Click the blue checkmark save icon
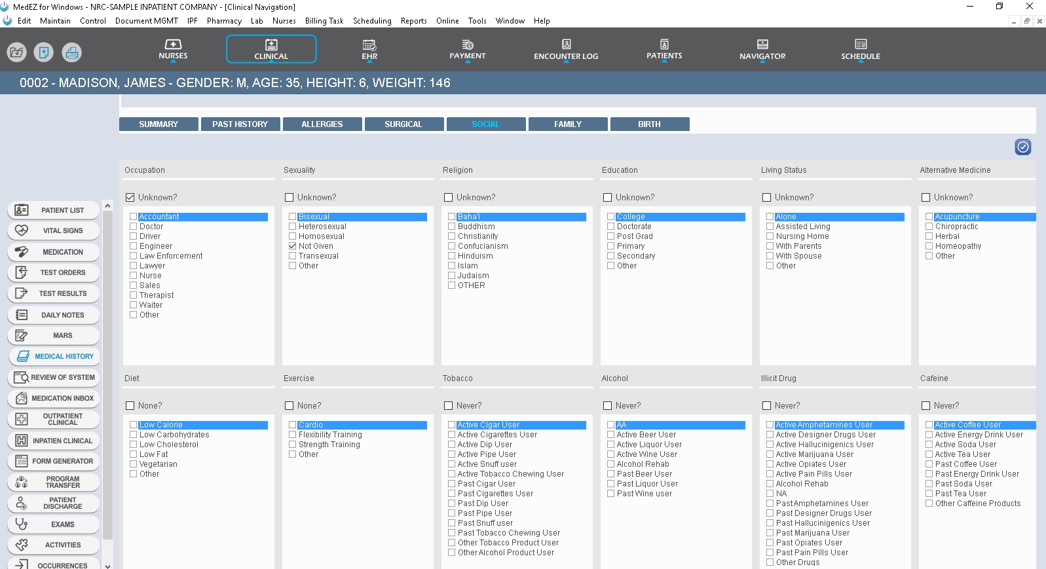This screenshot has width=1046, height=569. point(1023,147)
